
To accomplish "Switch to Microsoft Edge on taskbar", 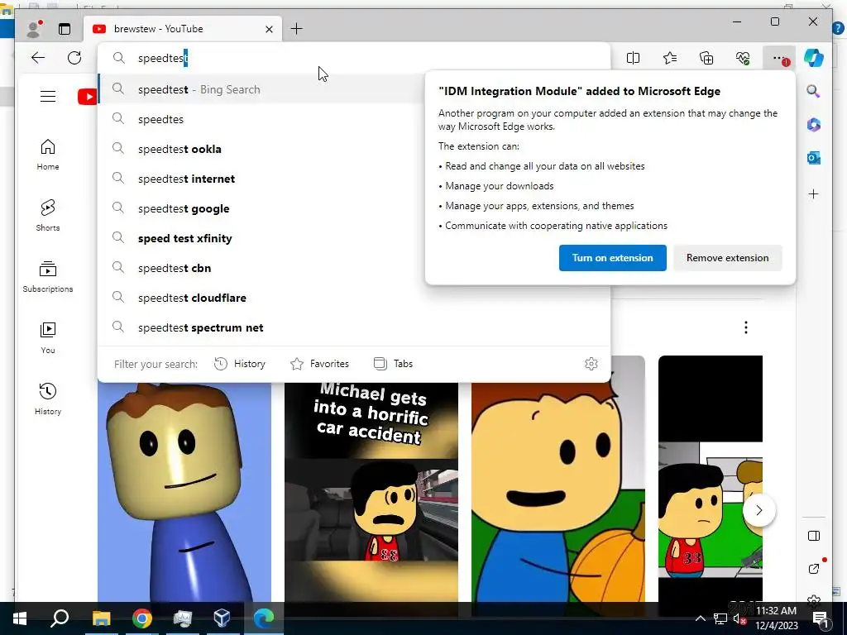I will tap(264, 618).
